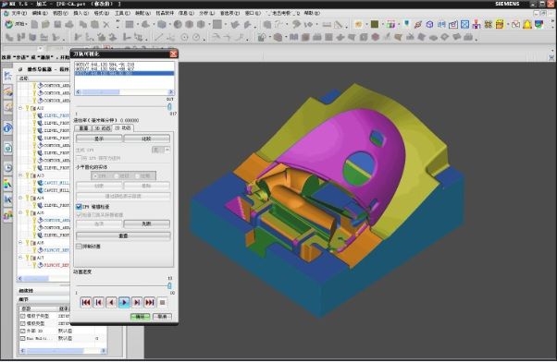The height and width of the screenshot is (362, 557).
Task: Click the animation speed slider handle
Action: 169,285
